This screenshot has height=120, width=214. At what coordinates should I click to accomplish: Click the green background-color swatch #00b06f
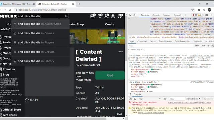pyautogui.click(x=152, y=70)
